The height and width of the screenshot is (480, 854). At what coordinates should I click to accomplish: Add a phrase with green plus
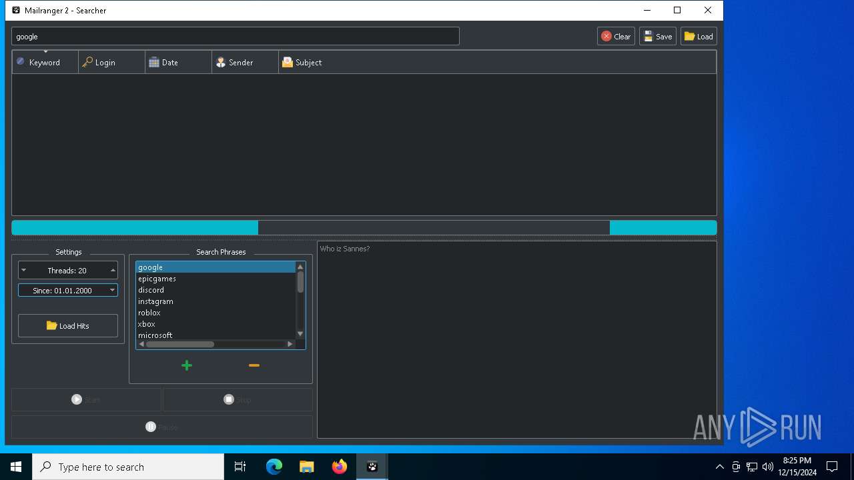[187, 365]
